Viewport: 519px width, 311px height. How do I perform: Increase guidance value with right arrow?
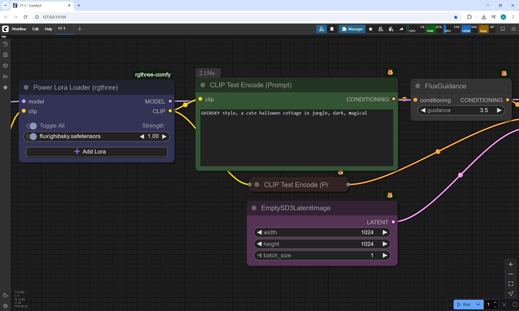[x=499, y=110]
